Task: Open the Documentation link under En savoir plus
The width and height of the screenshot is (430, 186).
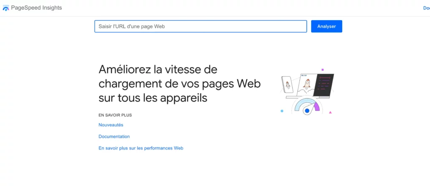Action: 114,136
